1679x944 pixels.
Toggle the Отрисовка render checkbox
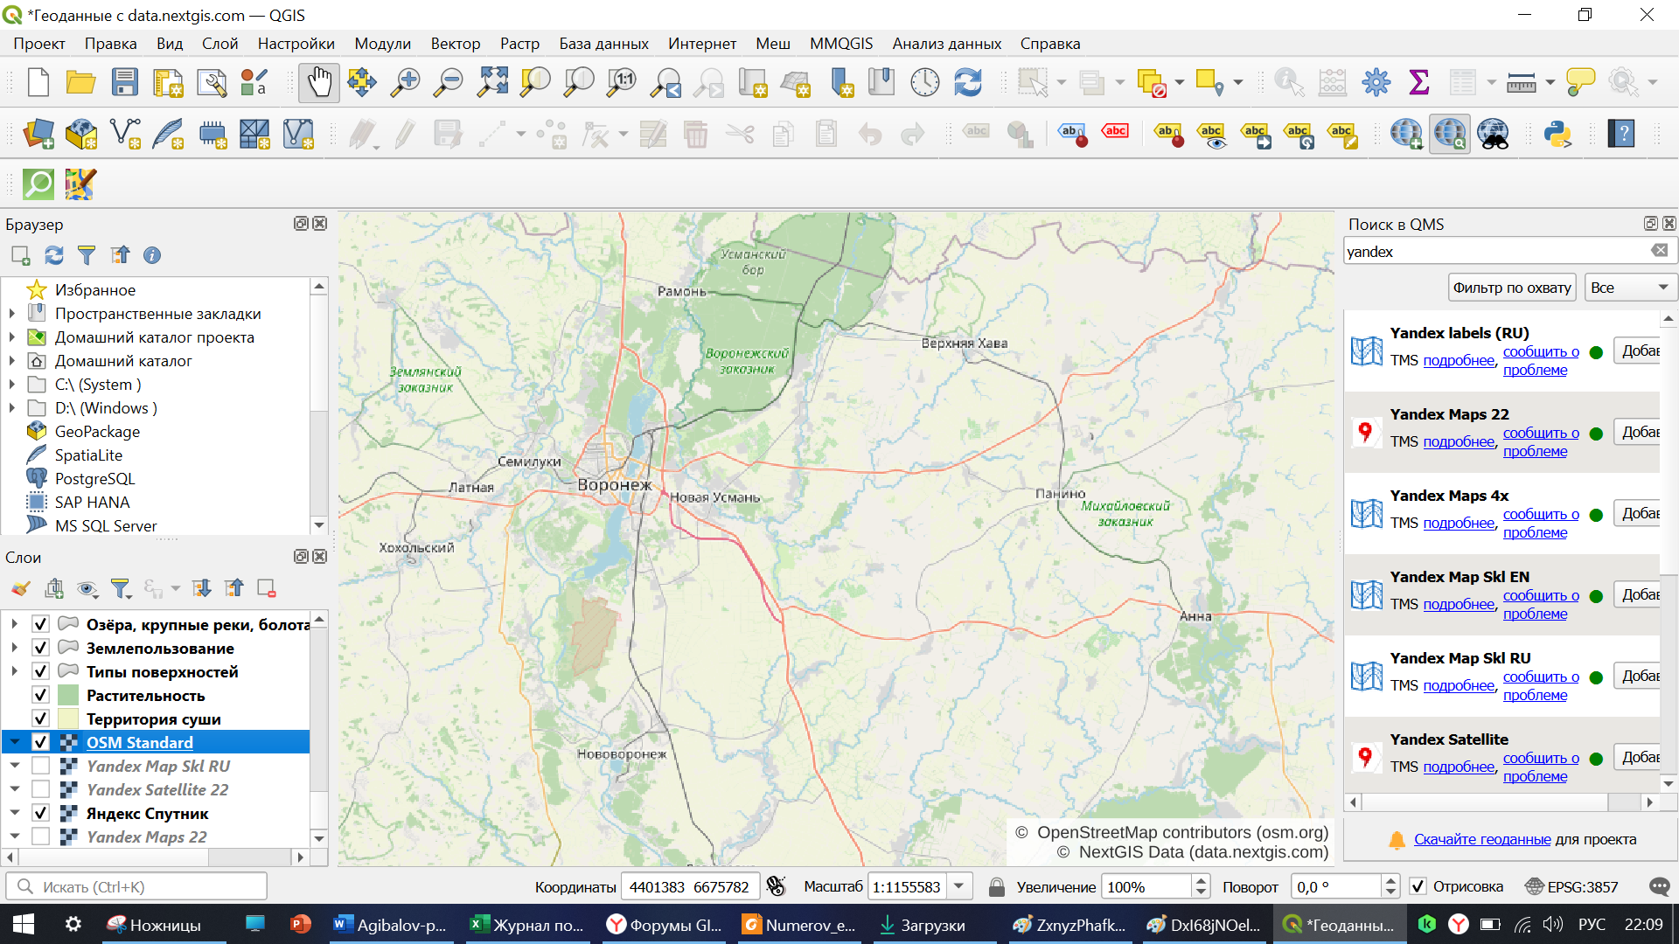(x=1418, y=886)
